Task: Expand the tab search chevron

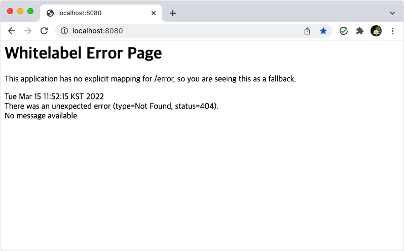Action: (x=392, y=13)
